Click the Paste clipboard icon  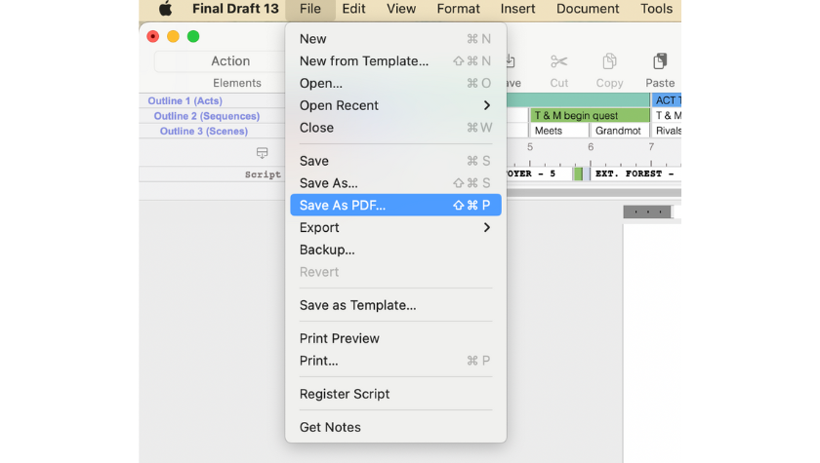[660, 62]
